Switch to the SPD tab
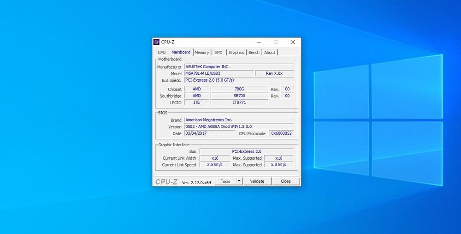461x234 pixels. tap(219, 53)
